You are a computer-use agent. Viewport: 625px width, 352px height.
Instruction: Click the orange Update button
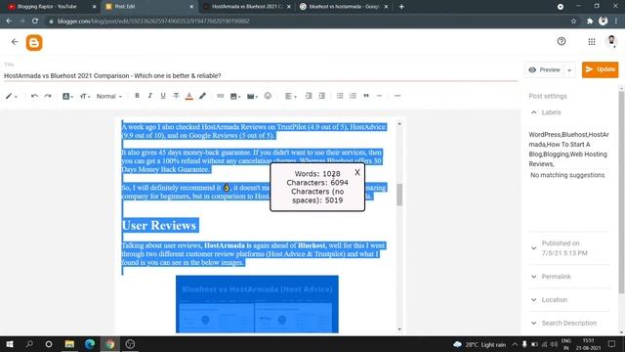pyautogui.click(x=600, y=69)
